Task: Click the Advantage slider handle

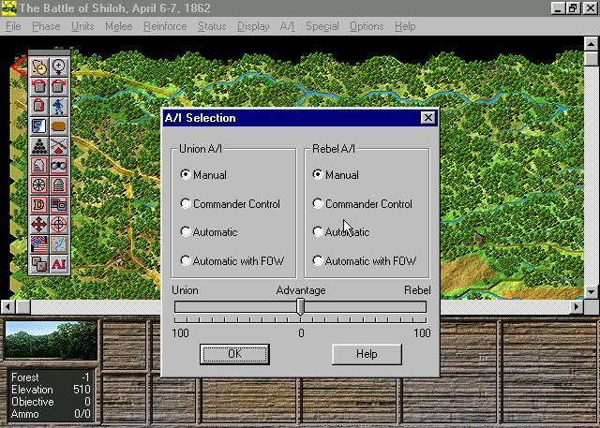Action: click(301, 307)
